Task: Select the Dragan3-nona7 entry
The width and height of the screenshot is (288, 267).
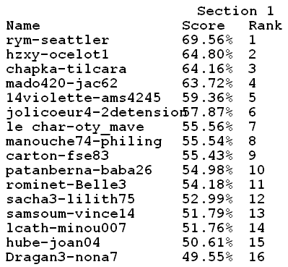Action: [62, 258]
